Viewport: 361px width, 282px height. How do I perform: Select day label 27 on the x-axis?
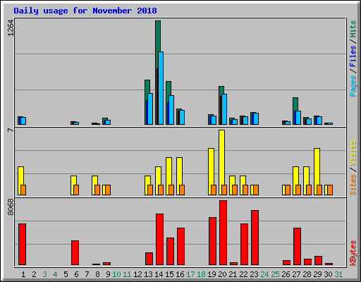(x=296, y=274)
